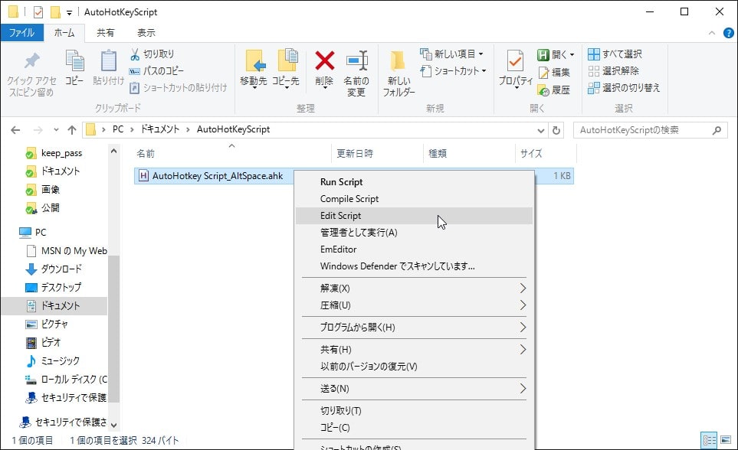The width and height of the screenshot is (738, 450).
Task: Sort by Type (種類) column header
Action: (469, 153)
